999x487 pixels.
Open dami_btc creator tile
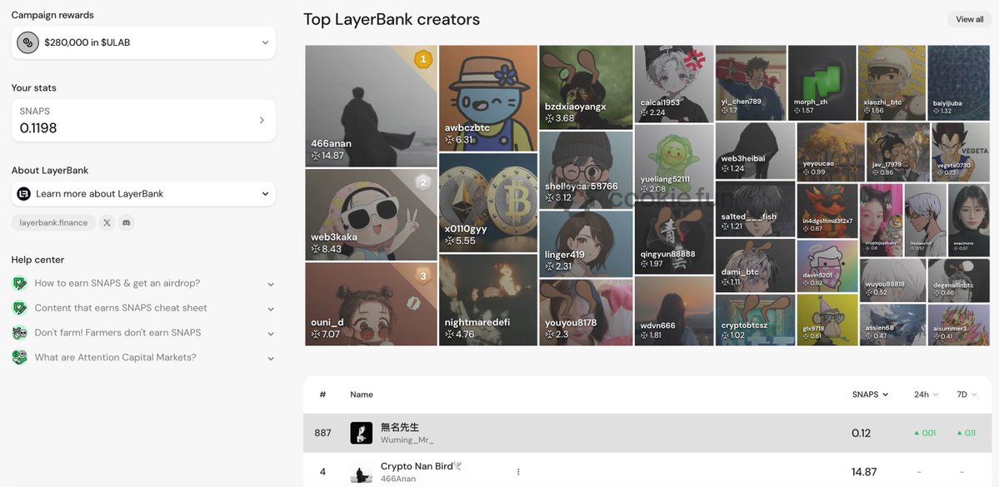tap(755, 266)
